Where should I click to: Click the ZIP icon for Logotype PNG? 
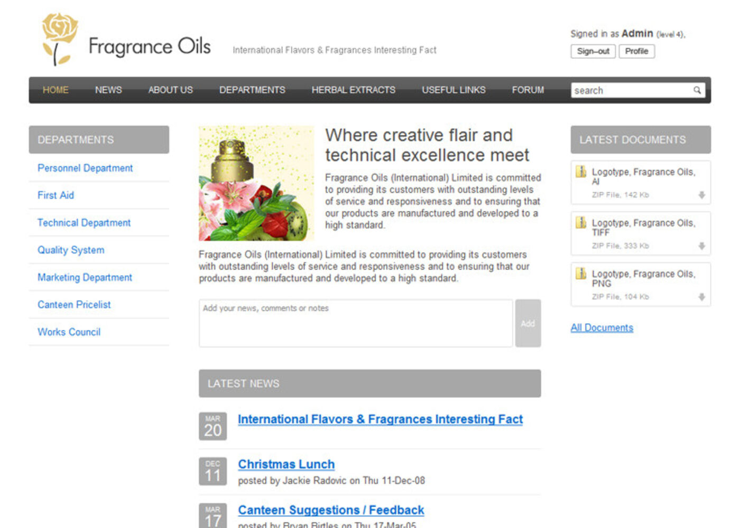(581, 274)
